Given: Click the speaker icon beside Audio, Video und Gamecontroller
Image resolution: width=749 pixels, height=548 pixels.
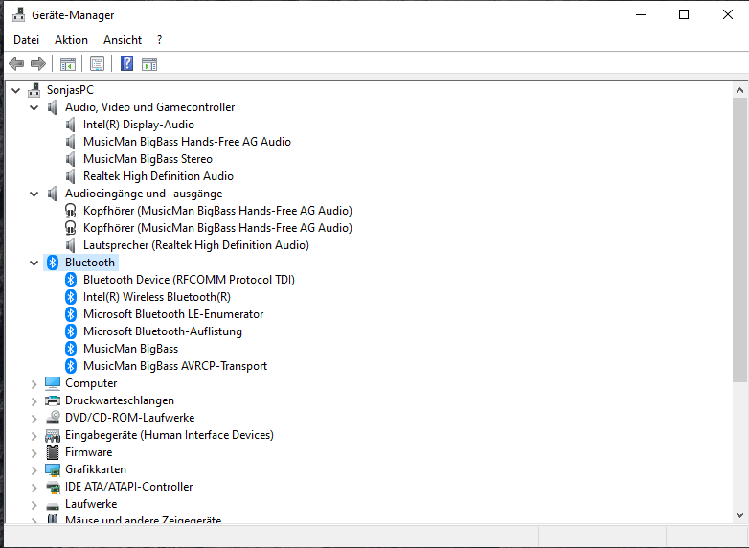Looking at the screenshot, I should (52, 107).
